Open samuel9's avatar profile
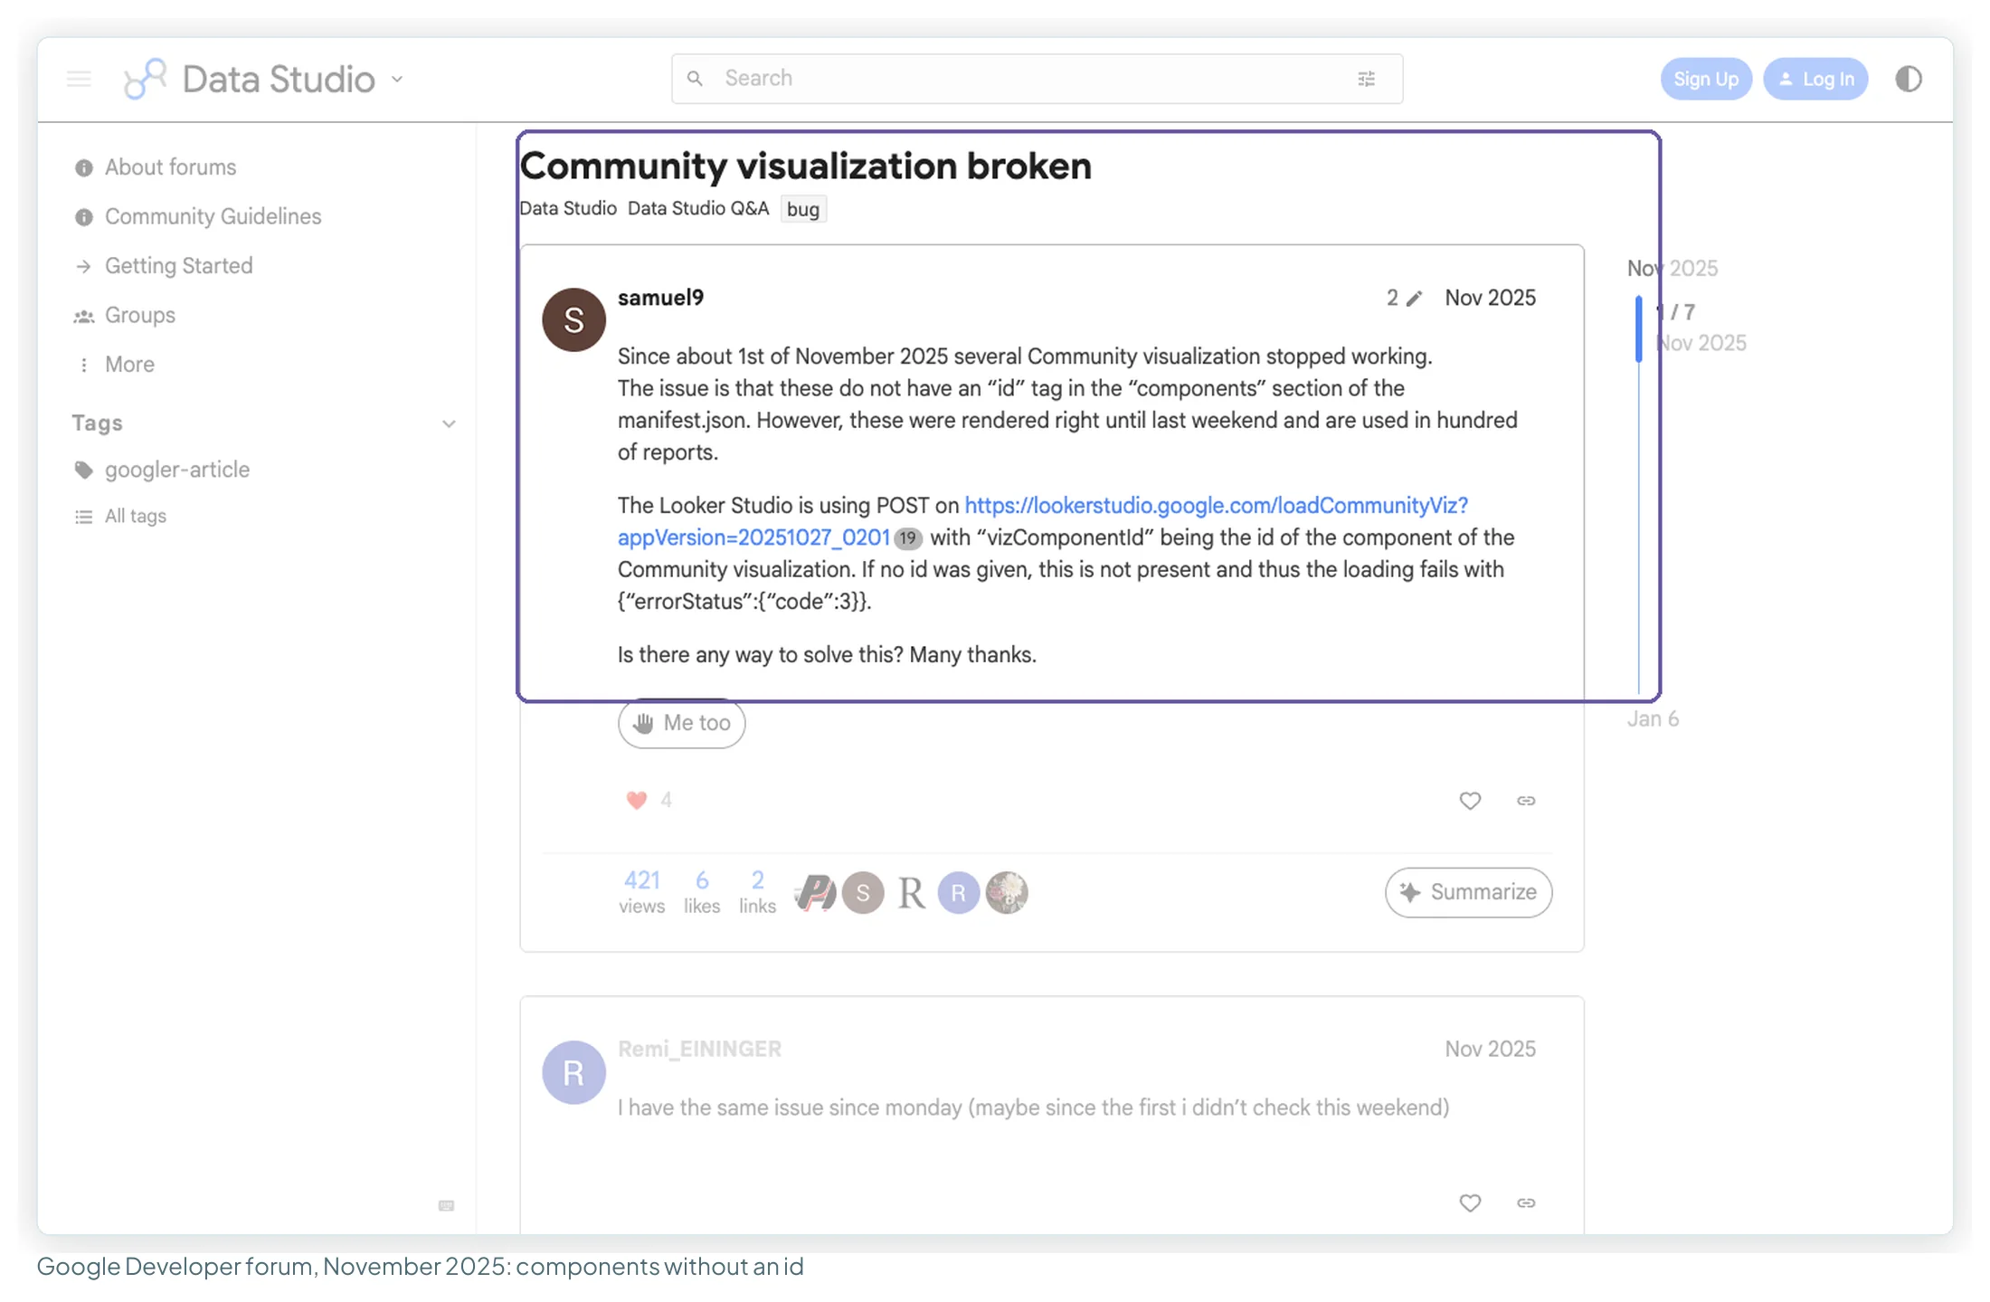1990x1302 pixels. 573,319
